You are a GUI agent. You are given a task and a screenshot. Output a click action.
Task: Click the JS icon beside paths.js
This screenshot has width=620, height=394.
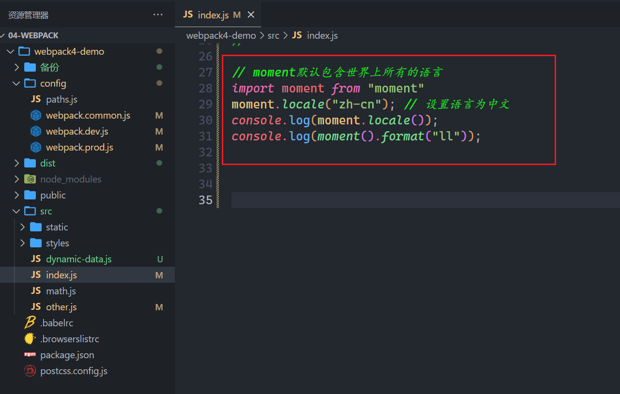click(x=36, y=99)
